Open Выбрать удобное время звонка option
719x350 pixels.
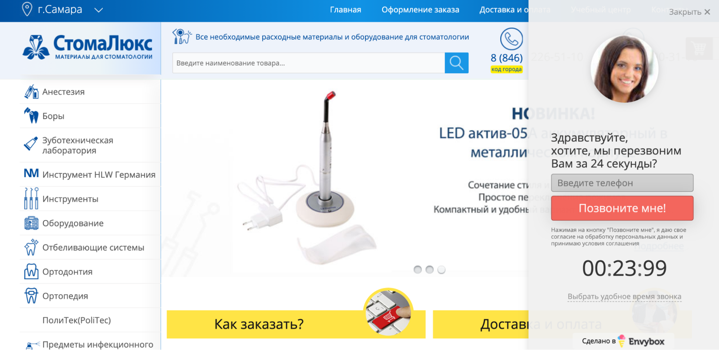pyautogui.click(x=624, y=297)
